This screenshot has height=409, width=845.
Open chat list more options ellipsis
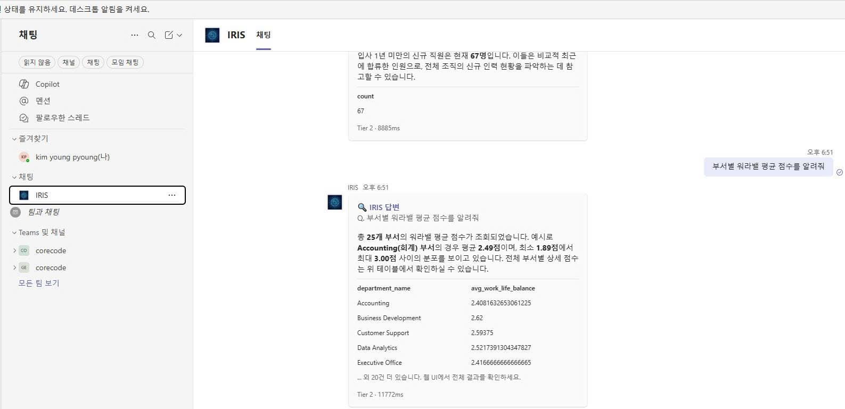(x=135, y=35)
